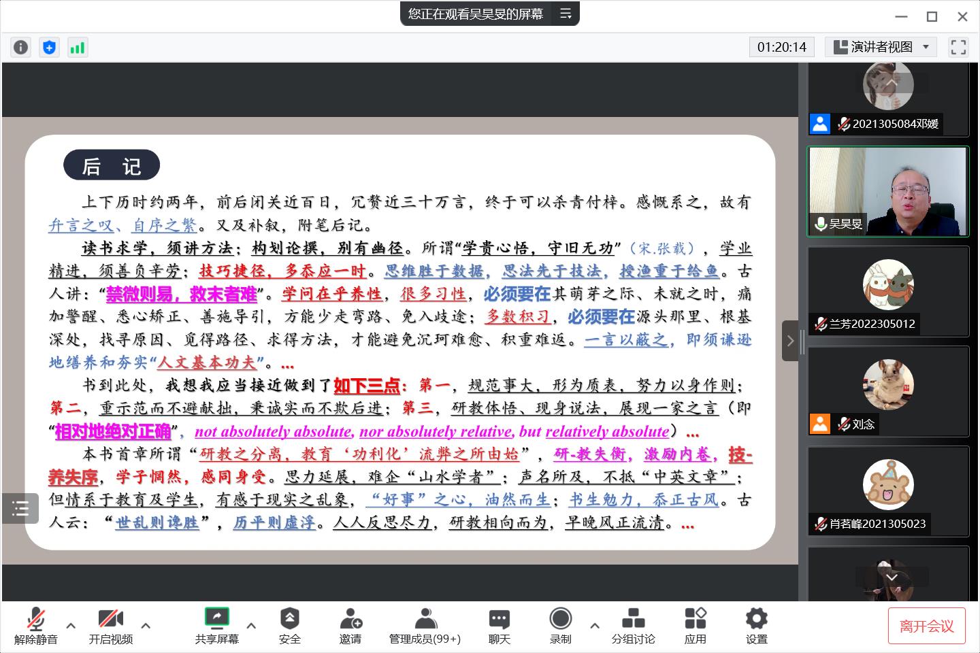Turn on the camera (开启视频)
The width and height of the screenshot is (980, 653).
[x=110, y=625]
